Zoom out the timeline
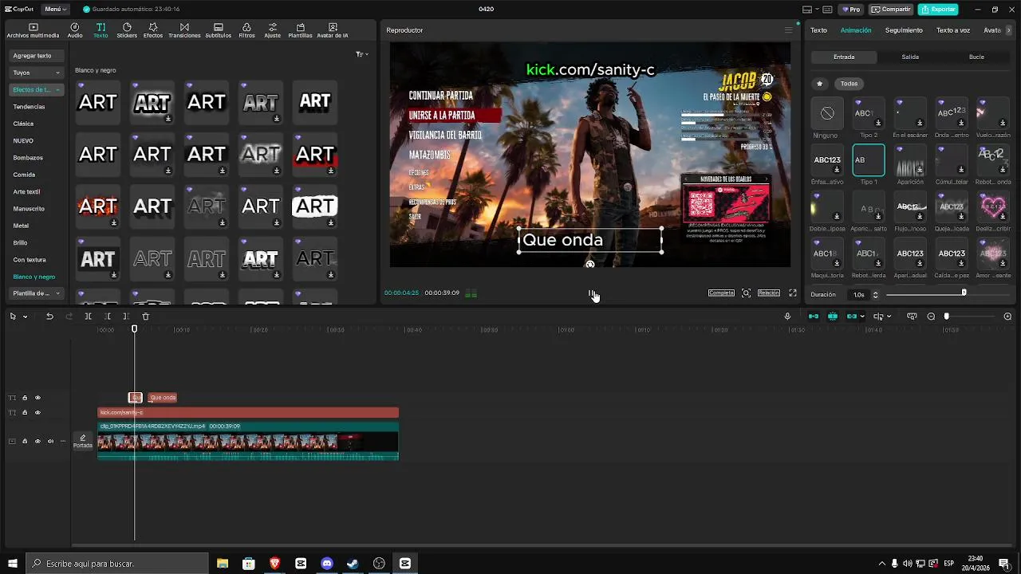Screen dimensions: 1021x574 (931, 316)
